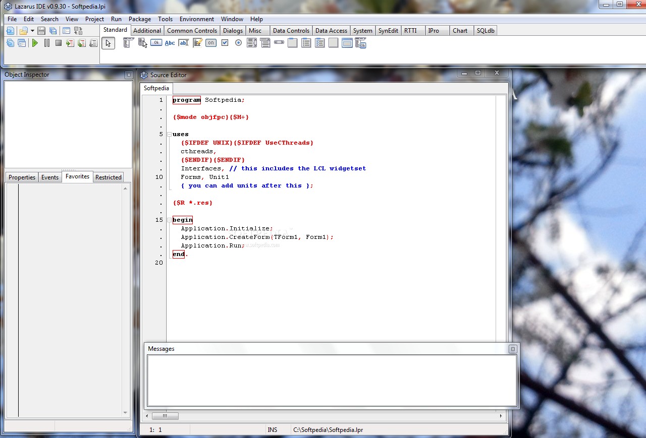
Task: Click the Stop debugger icon
Action: [59, 43]
